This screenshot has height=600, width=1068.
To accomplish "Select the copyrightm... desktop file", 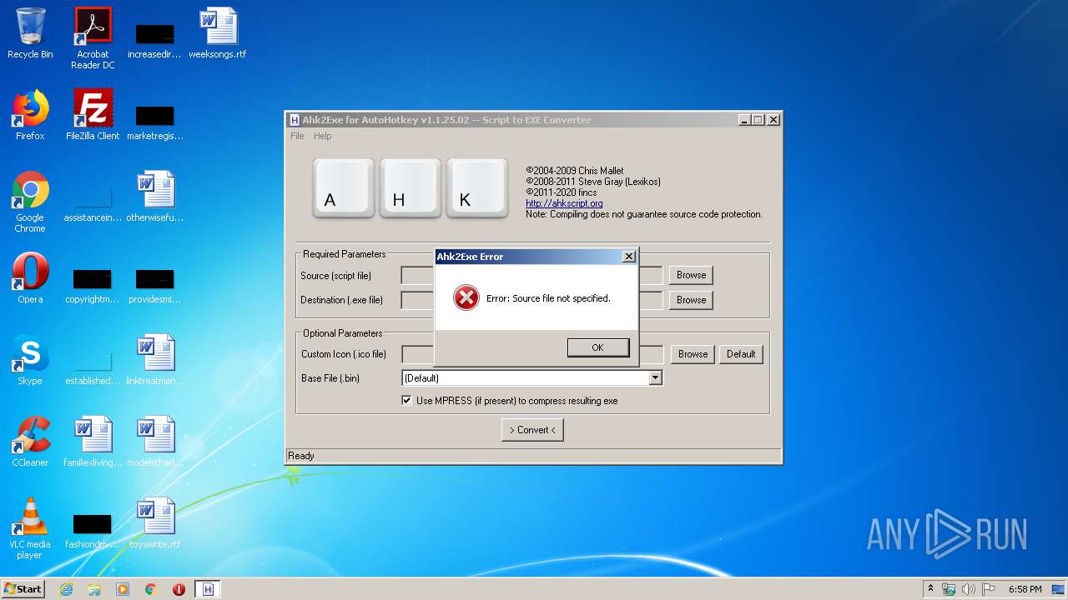I will (x=93, y=285).
